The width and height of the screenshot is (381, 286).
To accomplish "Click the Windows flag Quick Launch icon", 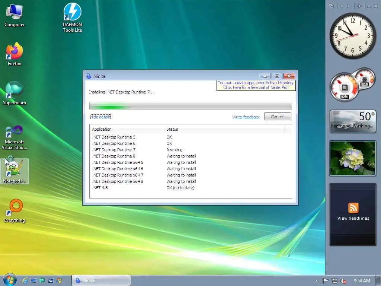I will tap(59, 280).
